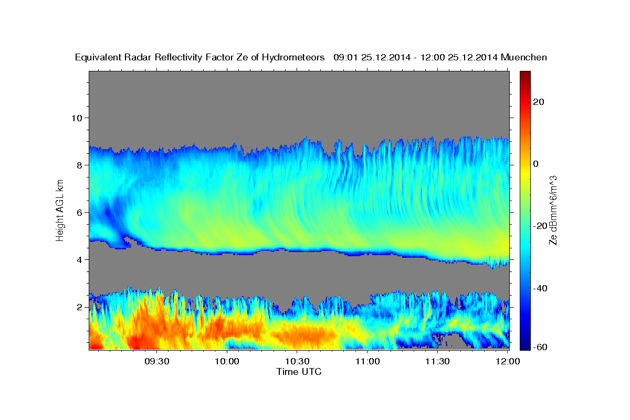Click the height tick label '6'

click(x=79, y=212)
